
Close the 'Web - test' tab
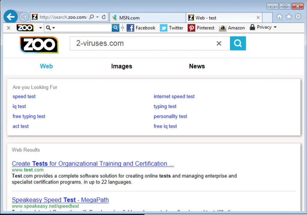pos(258,18)
